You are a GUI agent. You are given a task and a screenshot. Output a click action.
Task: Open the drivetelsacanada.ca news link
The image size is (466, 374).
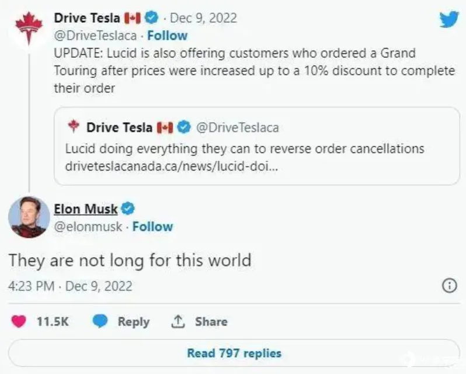tap(172, 166)
